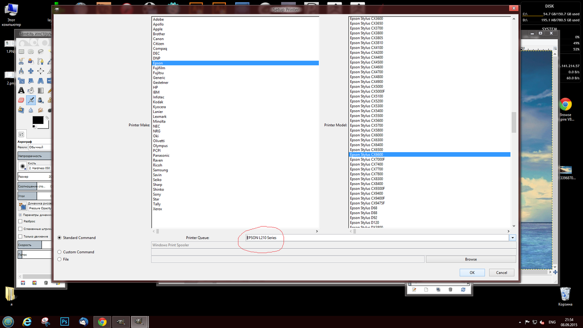583x328 pixels.
Task: Select the Free Select lasso tool
Action: (41, 51)
